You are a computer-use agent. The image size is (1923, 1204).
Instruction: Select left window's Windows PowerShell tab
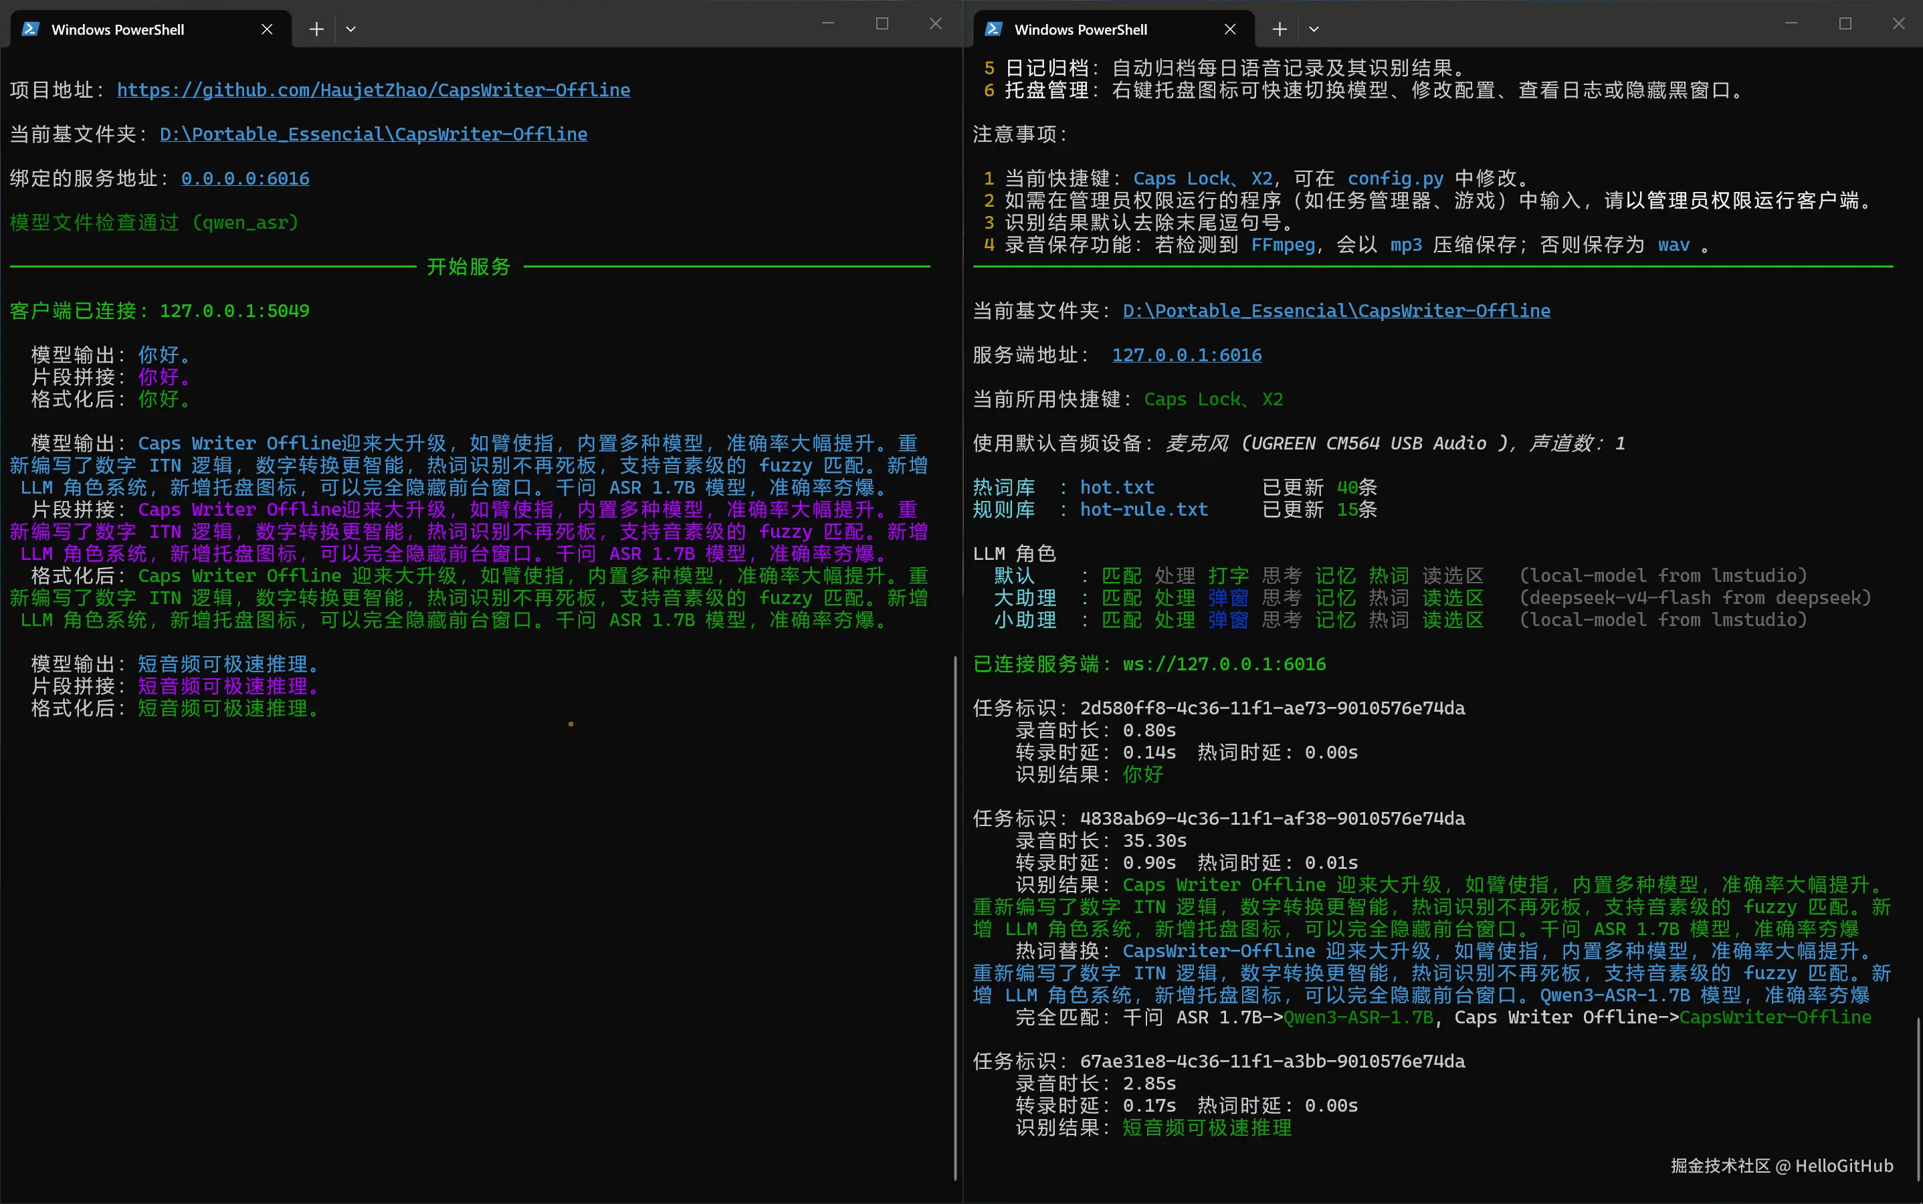click(151, 29)
